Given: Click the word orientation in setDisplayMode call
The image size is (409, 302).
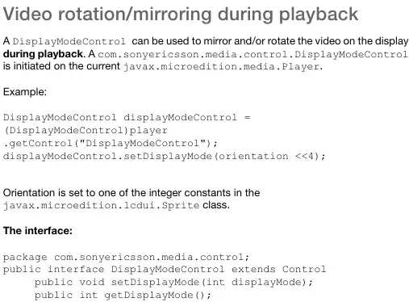Looking at the screenshot, I should tap(253, 156).
